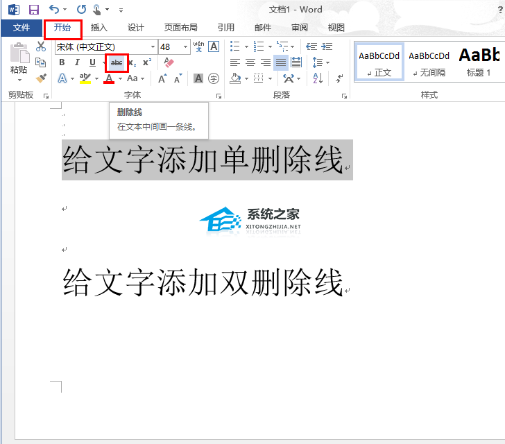This screenshot has width=505, height=444.
Task: Click the Copy icon in clipboard group
Action: [x=40, y=62]
